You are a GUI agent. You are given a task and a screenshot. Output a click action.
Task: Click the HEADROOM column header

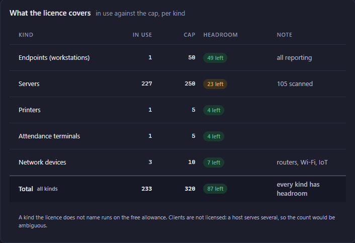point(221,35)
